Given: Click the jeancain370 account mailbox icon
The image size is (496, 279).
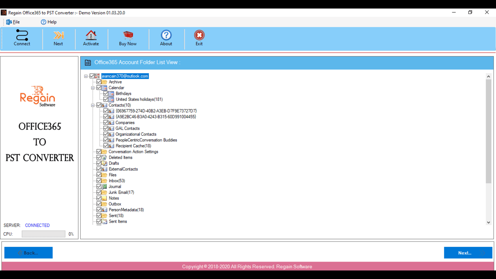Looking at the screenshot, I should tap(97, 76).
